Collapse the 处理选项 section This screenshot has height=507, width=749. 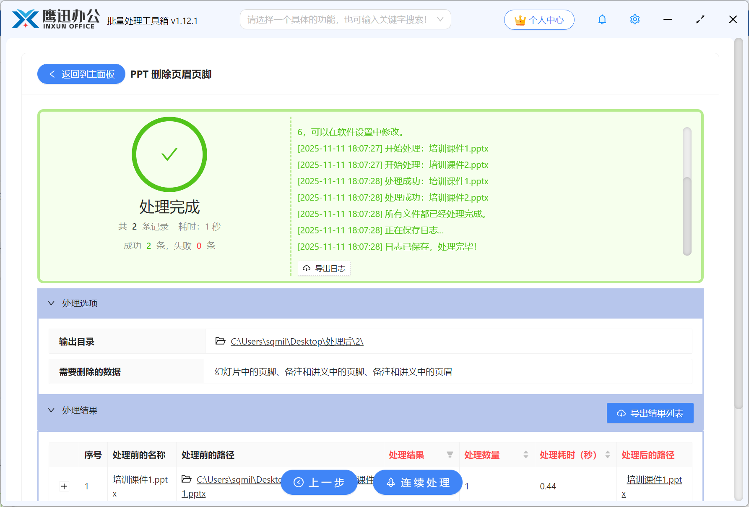pos(51,303)
